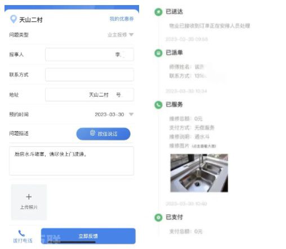The height and width of the screenshot is (249, 286).
Task: Expand the 预约时间 date dropdown arrow
Action: coord(131,114)
